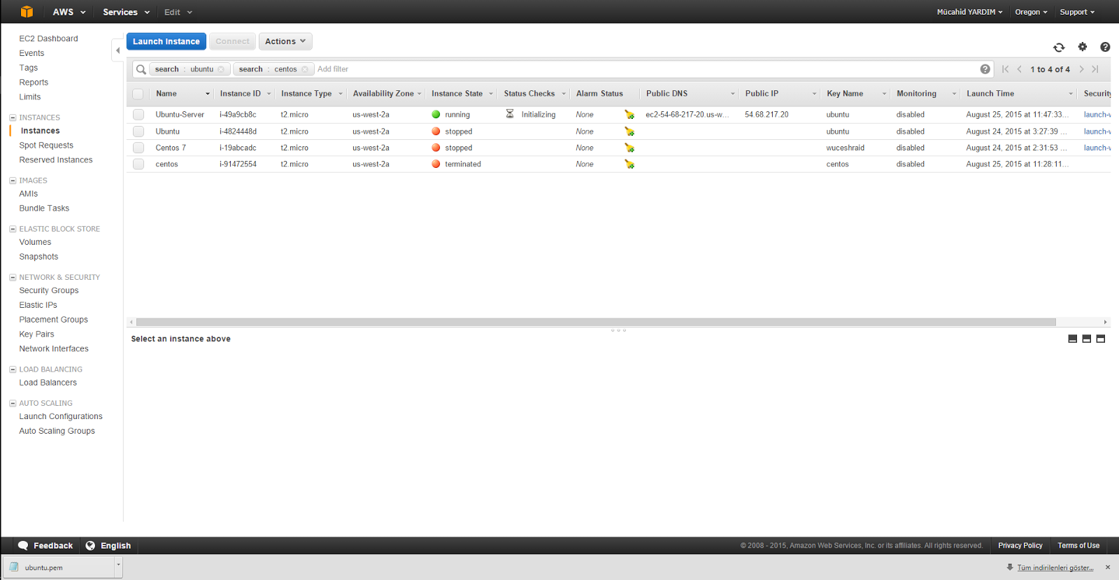Collapse the IMAGES sidebar section
This screenshot has height=580, width=1119.
pos(13,181)
